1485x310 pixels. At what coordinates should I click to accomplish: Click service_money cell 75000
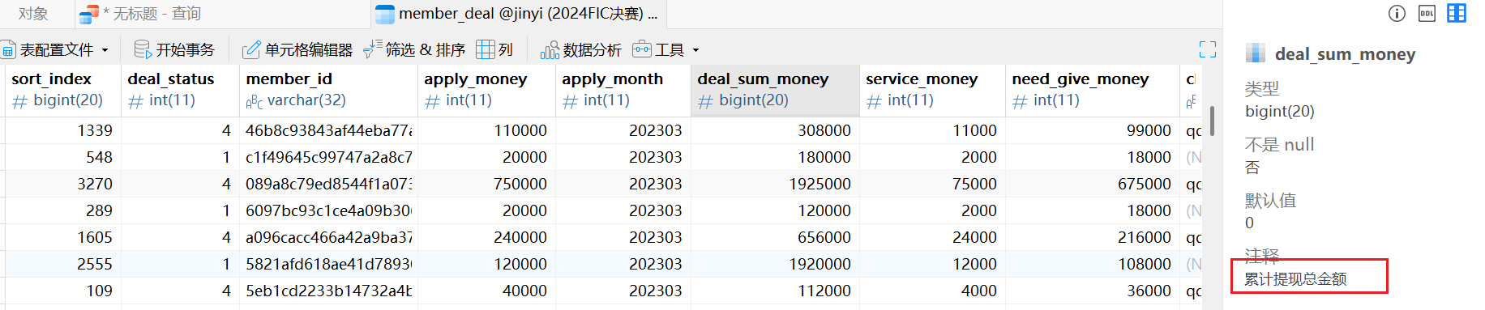click(932, 184)
